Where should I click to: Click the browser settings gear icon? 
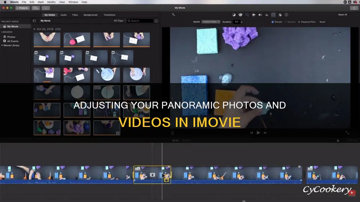tap(156, 21)
